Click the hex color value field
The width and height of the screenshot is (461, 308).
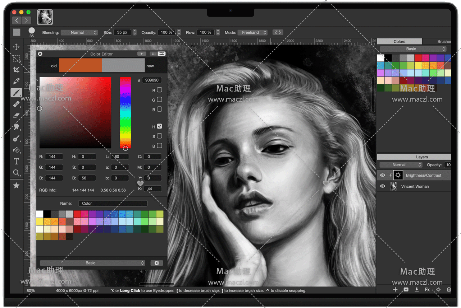pyautogui.click(x=152, y=80)
